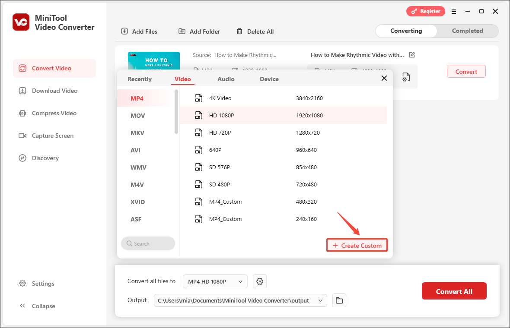The width and height of the screenshot is (510, 328).
Task: Click the 640P preset icon
Action: pos(198,150)
